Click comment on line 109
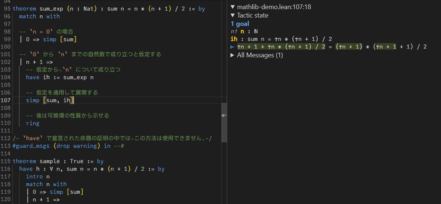The height and width of the screenshot is (204, 441). click(x=68, y=116)
